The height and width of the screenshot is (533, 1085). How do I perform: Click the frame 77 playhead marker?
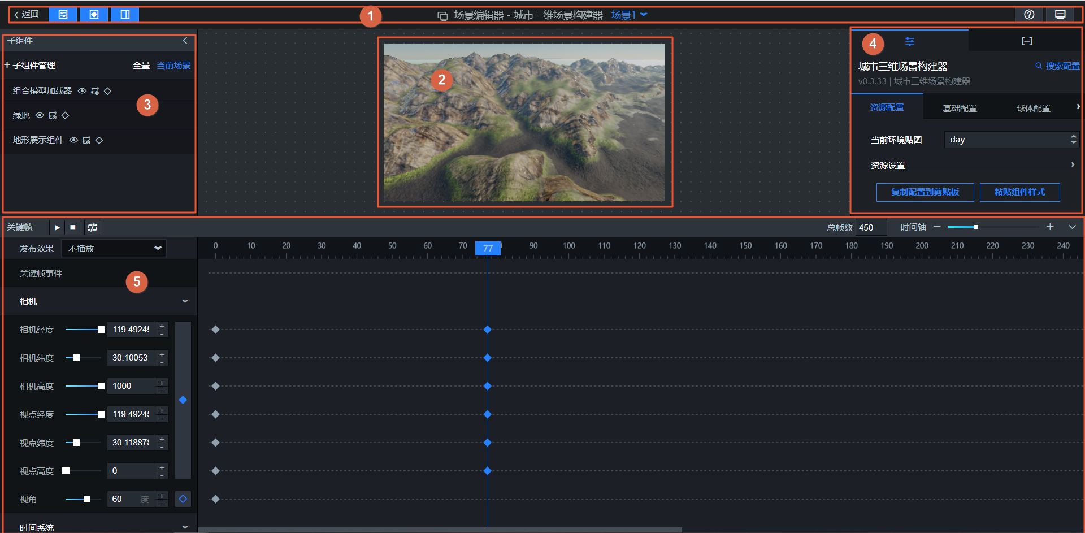click(x=488, y=248)
